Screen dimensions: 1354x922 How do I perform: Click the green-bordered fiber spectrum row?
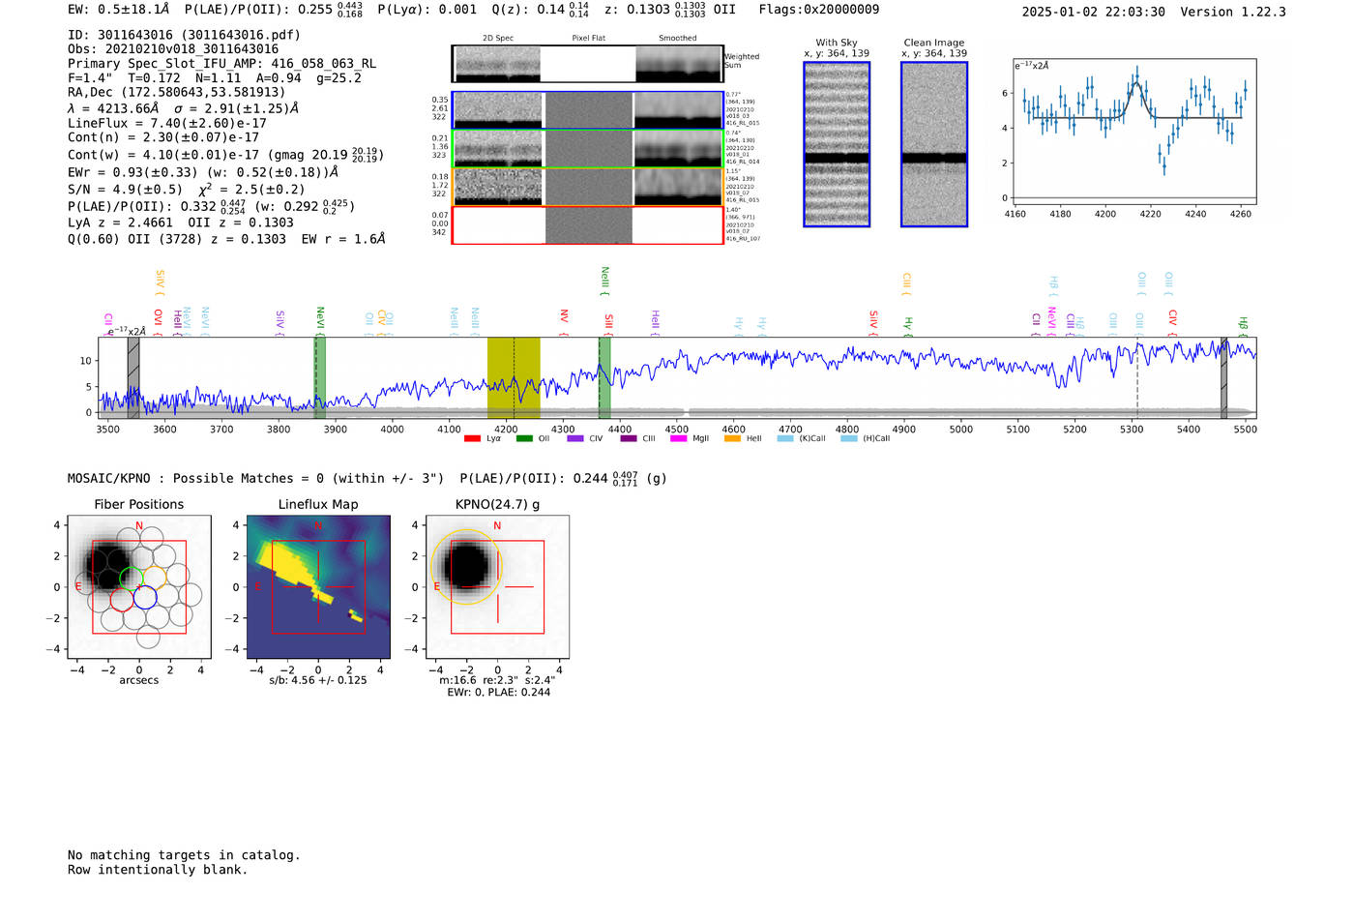(587, 149)
